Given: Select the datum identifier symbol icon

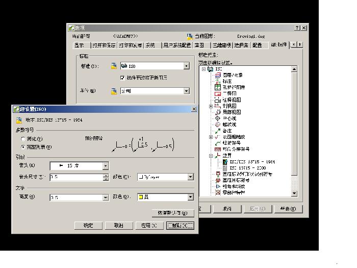Looking at the screenshot, I should click(x=218, y=174).
